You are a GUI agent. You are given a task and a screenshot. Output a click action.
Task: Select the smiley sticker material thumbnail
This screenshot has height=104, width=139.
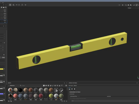61,90
